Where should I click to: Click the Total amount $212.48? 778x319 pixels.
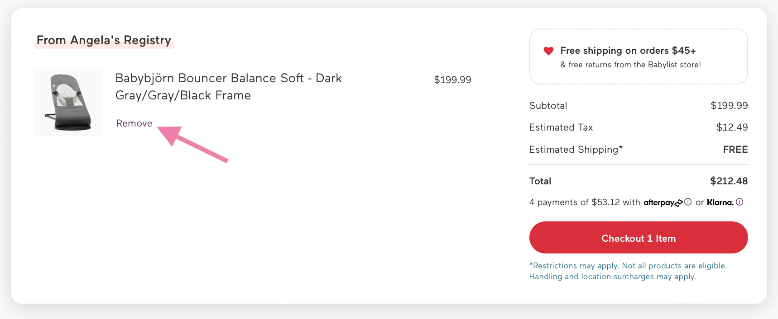coord(729,181)
